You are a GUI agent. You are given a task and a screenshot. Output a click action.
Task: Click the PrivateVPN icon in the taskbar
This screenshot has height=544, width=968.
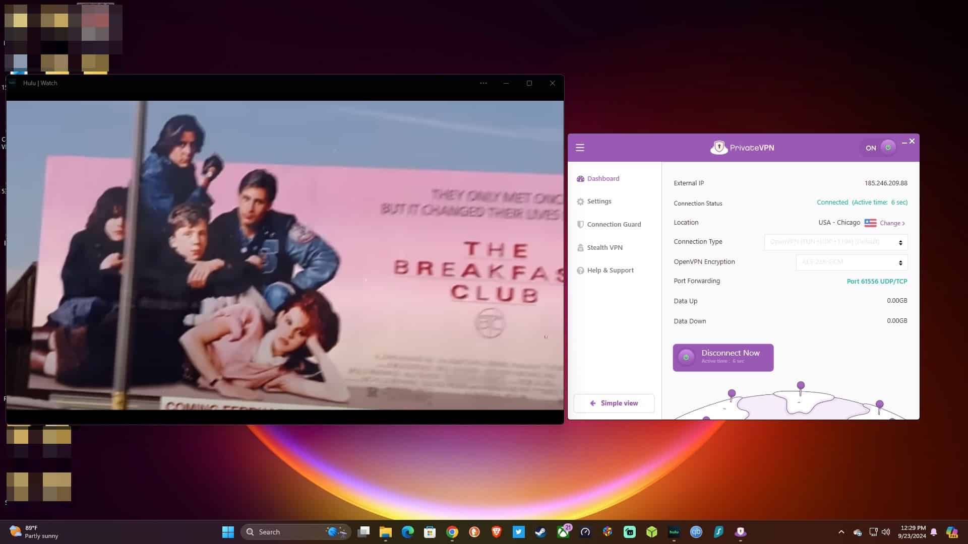740,532
